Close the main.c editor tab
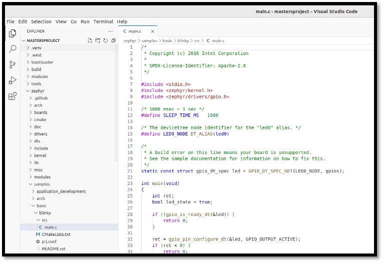 pos(152,31)
